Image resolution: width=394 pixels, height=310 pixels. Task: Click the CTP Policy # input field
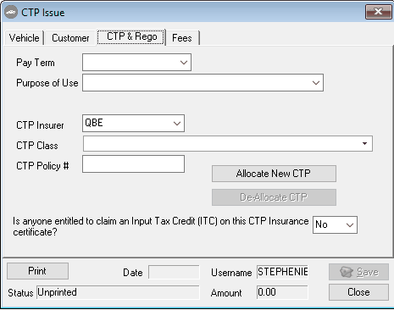pyautogui.click(x=133, y=163)
